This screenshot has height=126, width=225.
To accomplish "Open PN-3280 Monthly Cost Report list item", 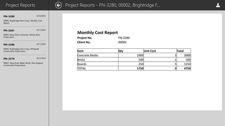I will coord(24,19).
